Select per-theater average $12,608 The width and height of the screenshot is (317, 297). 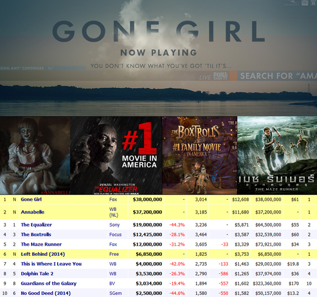click(240, 200)
